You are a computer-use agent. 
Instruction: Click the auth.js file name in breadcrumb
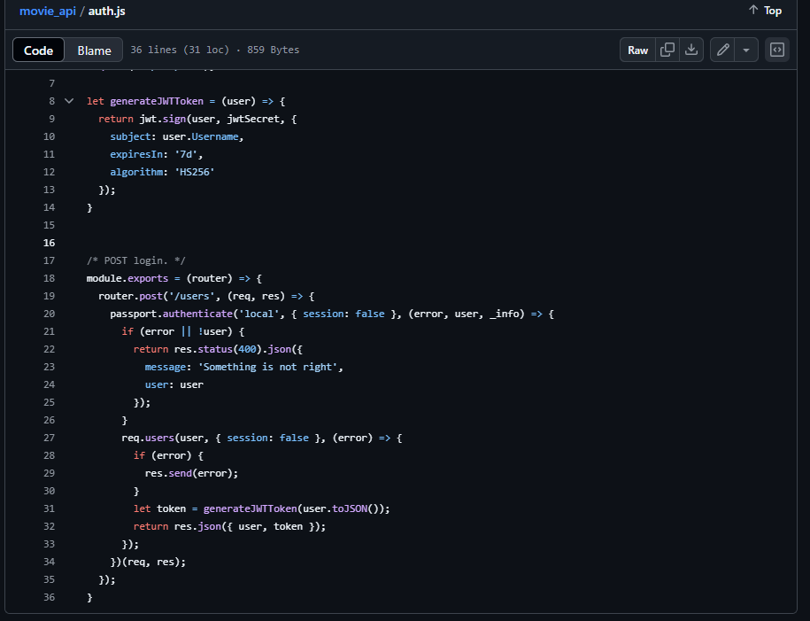107,11
